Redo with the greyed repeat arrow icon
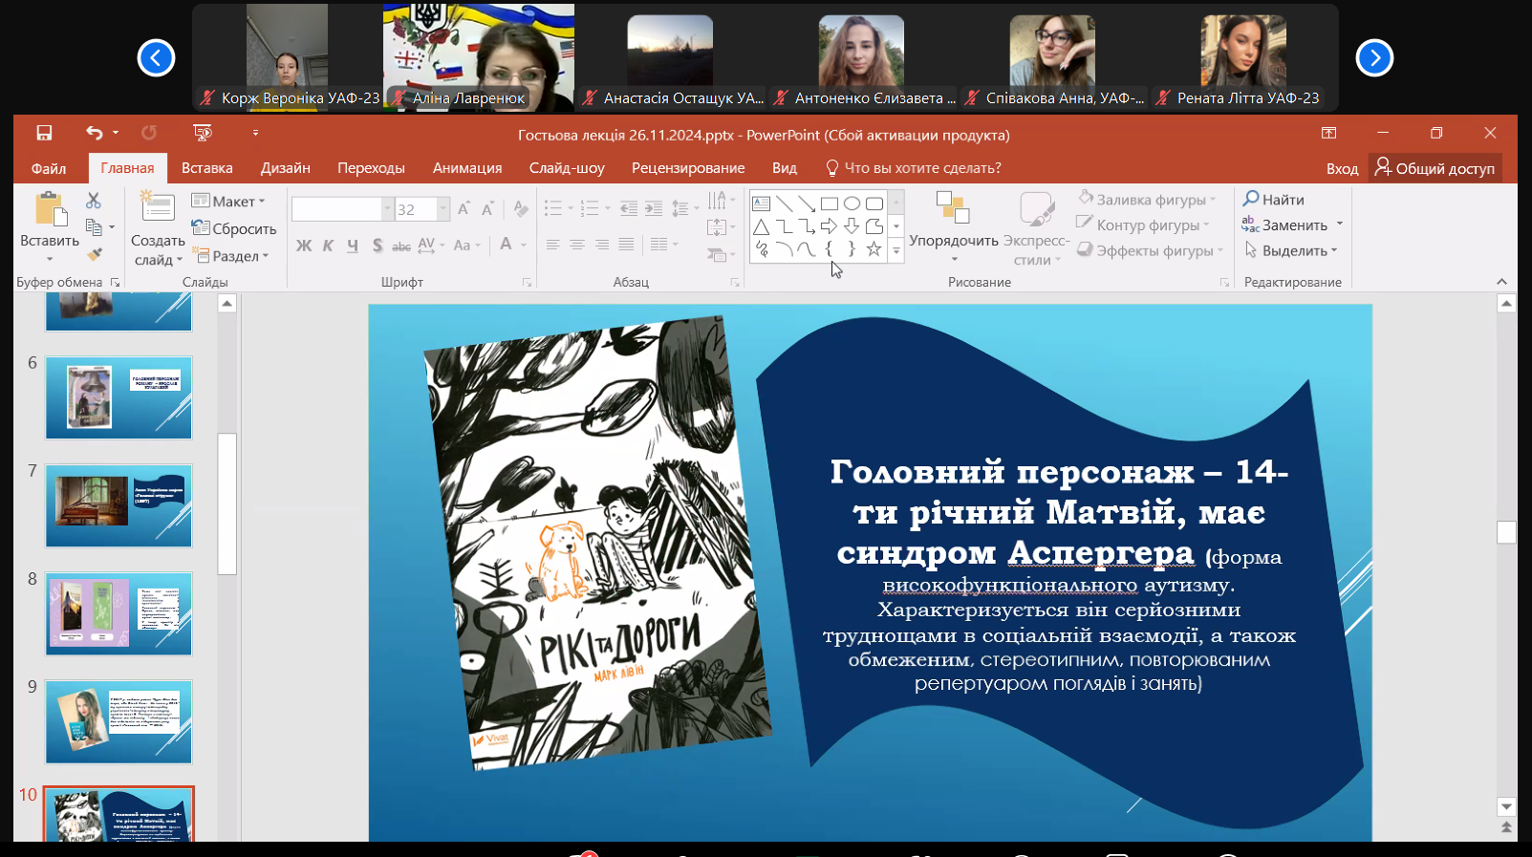This screenshot has width=1532, height=857. pos(149,133)
